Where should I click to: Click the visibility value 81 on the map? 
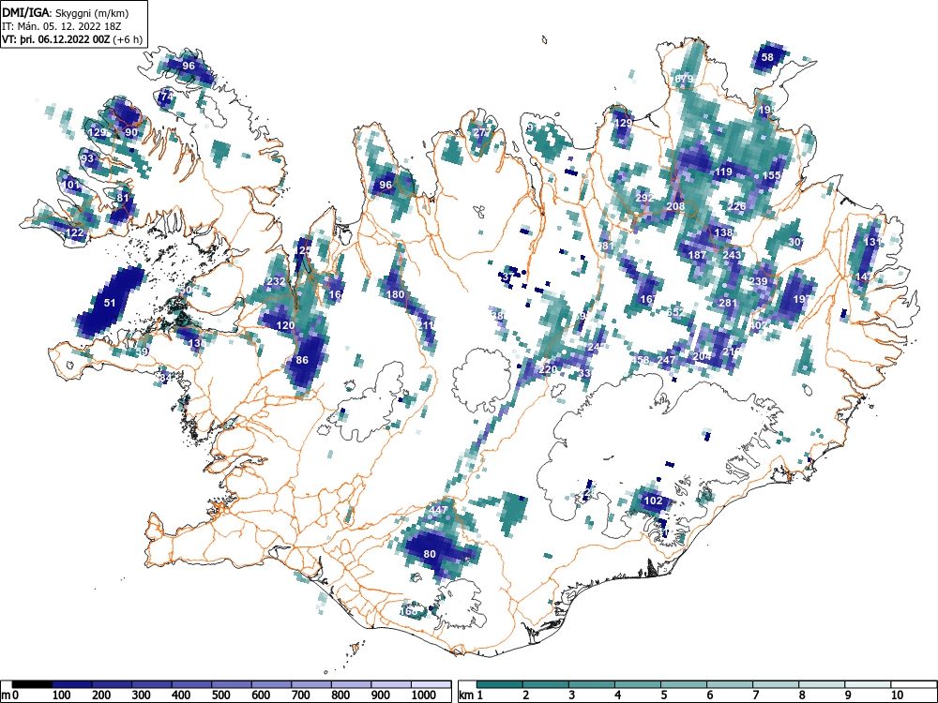123,198
